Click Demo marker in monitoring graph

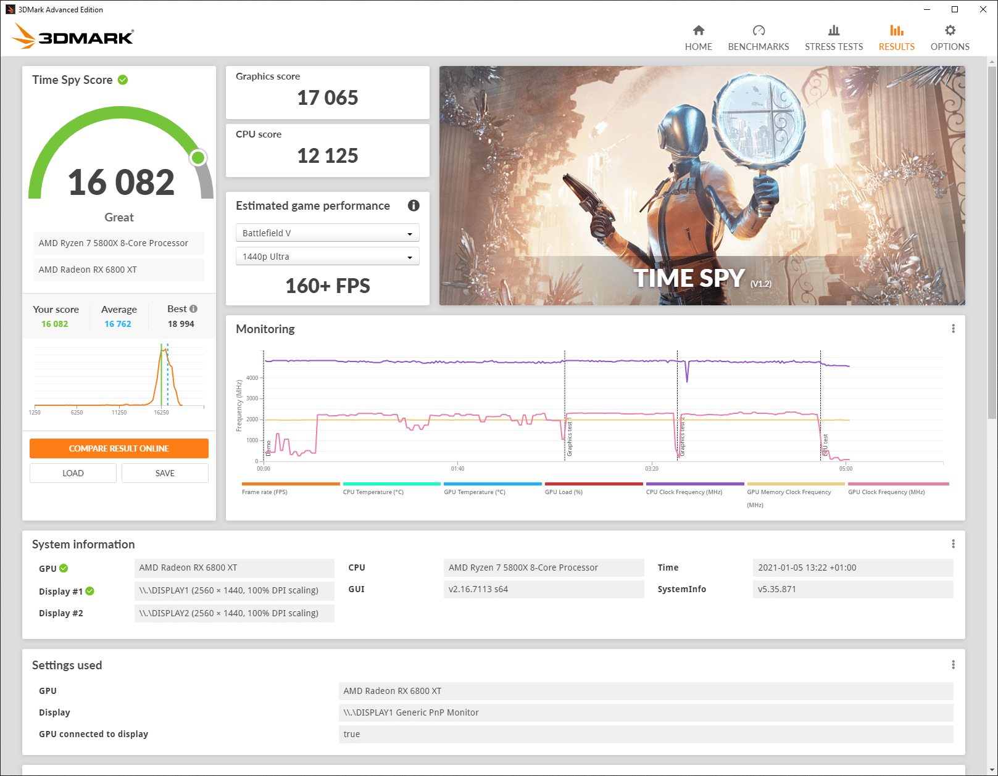268,448
